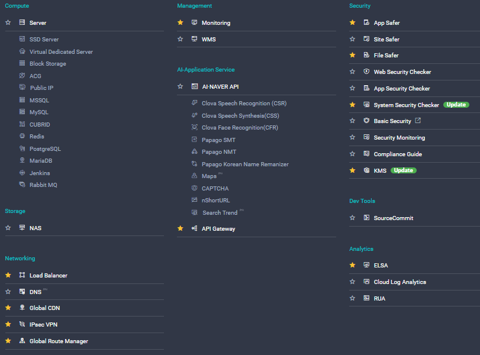Click the ACG icon
Viewport: 480px width, 355px height.
point(22,76)
